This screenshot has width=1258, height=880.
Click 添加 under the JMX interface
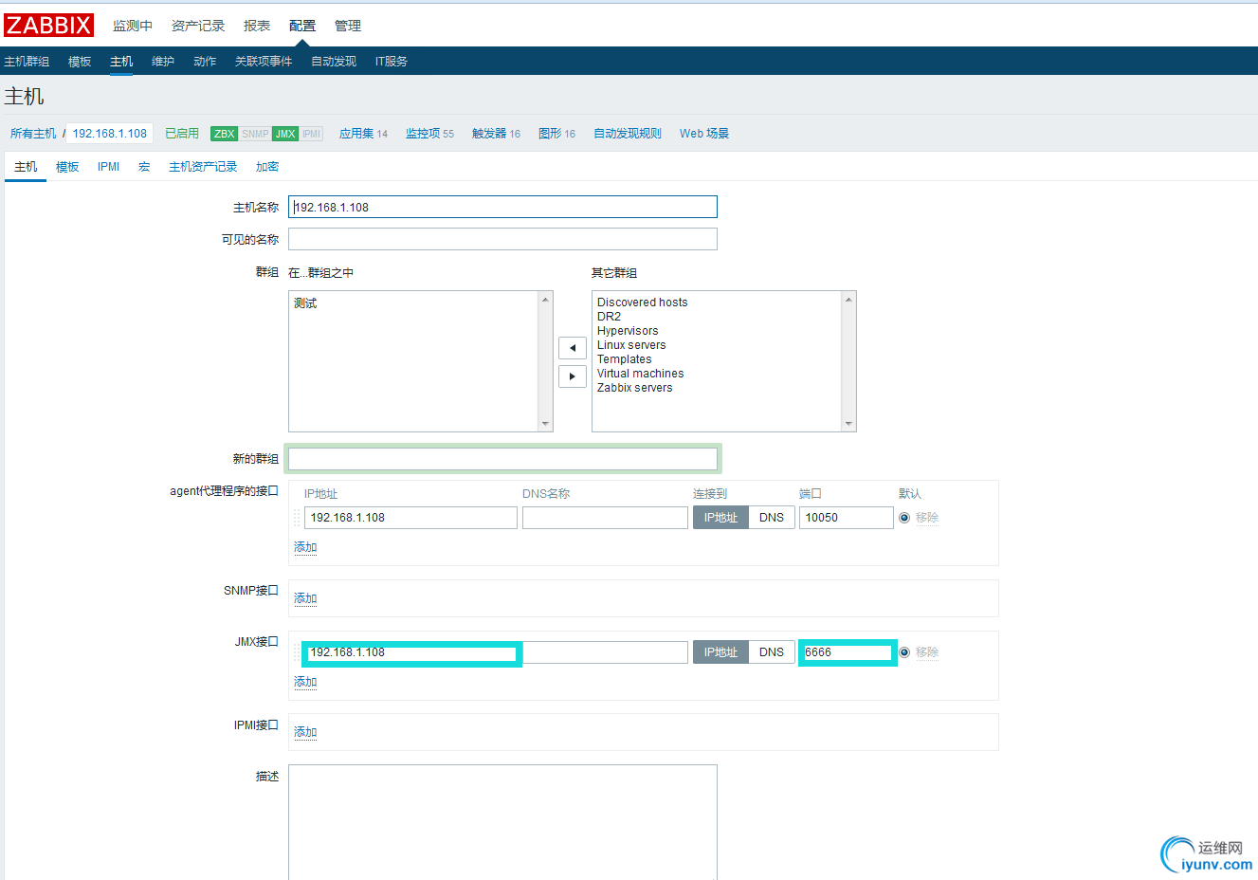point(305,683)
